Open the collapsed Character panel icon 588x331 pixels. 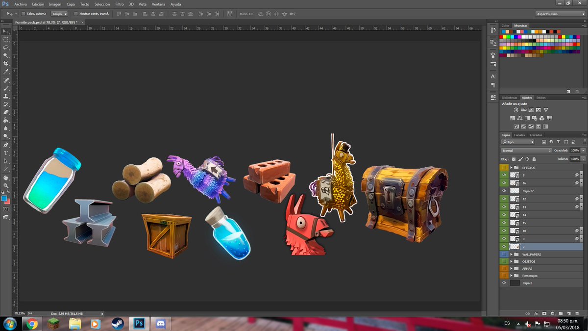pyautogui.click(x=493, y=76)
